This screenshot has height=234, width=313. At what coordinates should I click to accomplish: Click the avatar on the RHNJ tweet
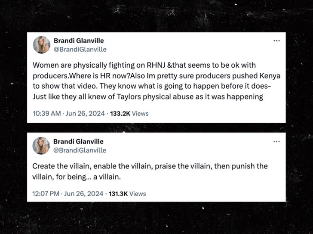[42, 45]
